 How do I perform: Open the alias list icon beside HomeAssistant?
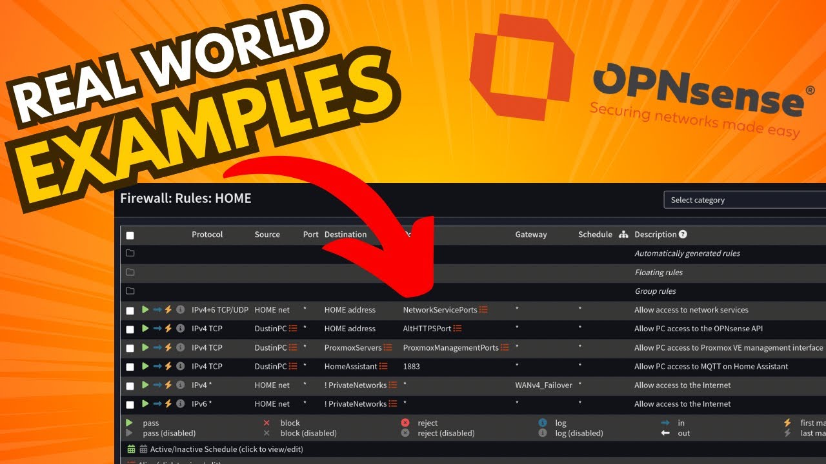click(383, 366)
